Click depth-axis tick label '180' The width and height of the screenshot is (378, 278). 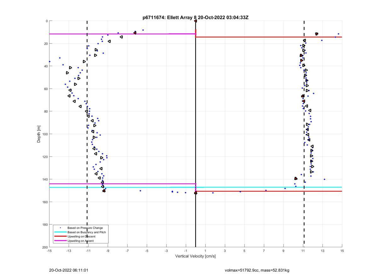[45, 225]
